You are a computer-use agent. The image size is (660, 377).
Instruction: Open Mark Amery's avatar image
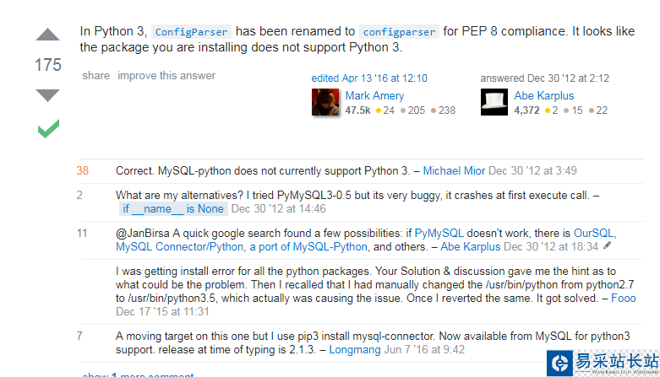325,102
